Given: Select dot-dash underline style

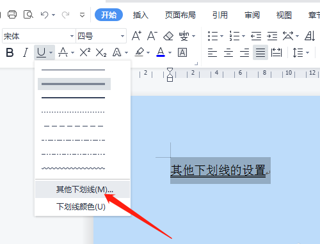Looking at the screenshot, I should tap(74, 140).
